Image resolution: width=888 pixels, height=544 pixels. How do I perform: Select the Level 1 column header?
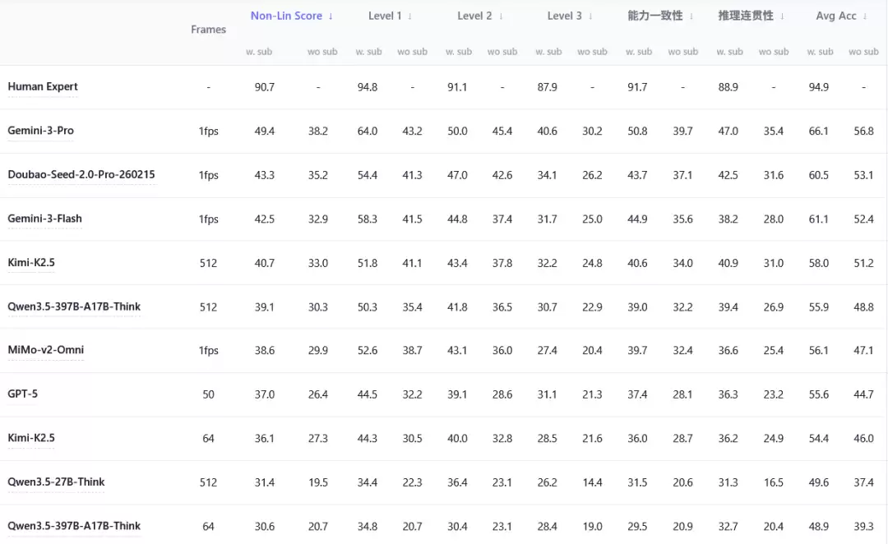coord(385,16)
